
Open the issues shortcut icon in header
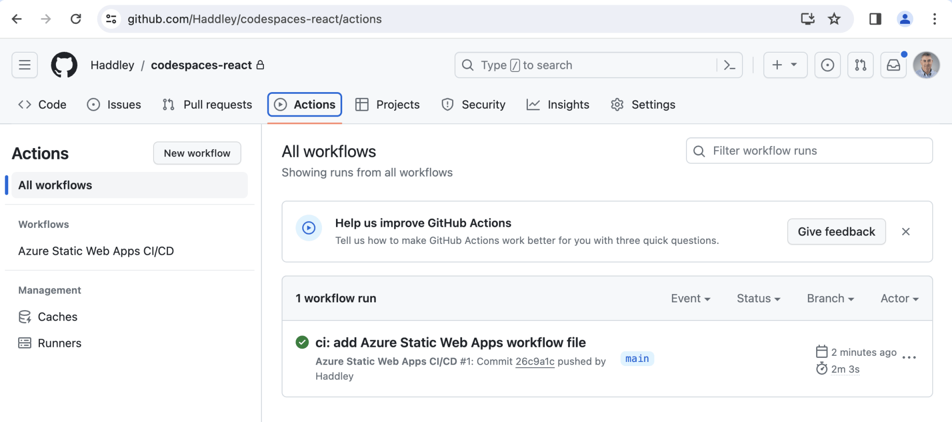click(x=827, y=65)
